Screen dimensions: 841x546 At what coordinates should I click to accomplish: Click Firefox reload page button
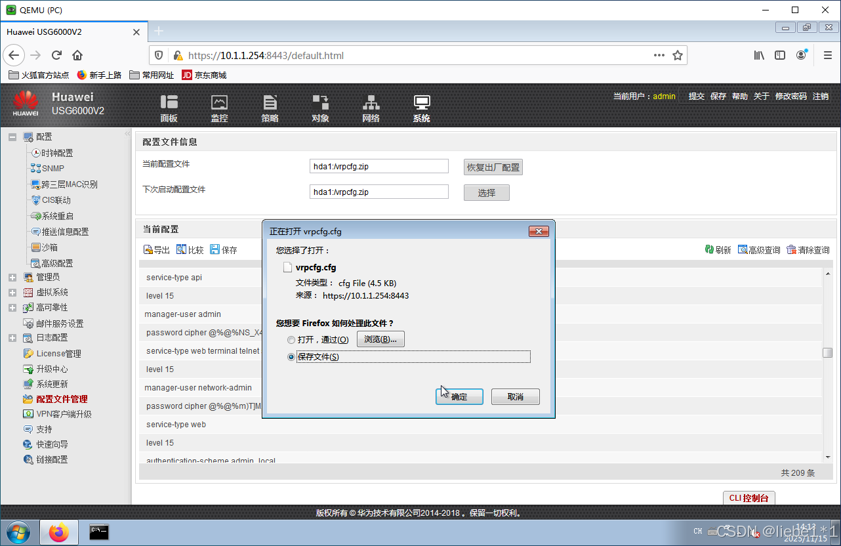[x=56, y=55]
